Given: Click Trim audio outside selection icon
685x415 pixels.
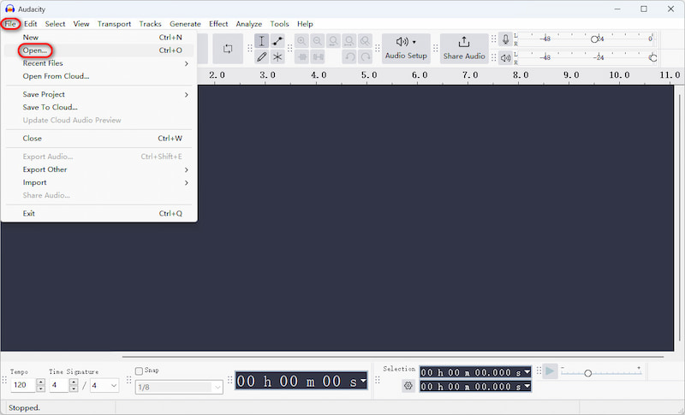Looking at the screenshot, I should pyautogui.click(x=301, y=56).
